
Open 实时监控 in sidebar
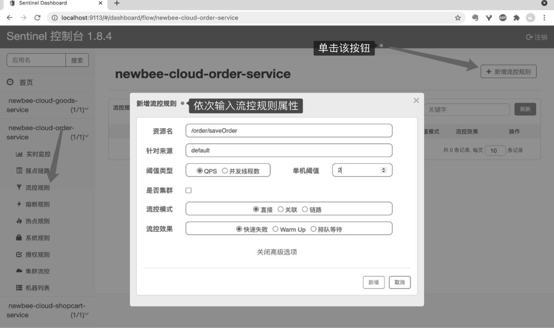[33, 154]
